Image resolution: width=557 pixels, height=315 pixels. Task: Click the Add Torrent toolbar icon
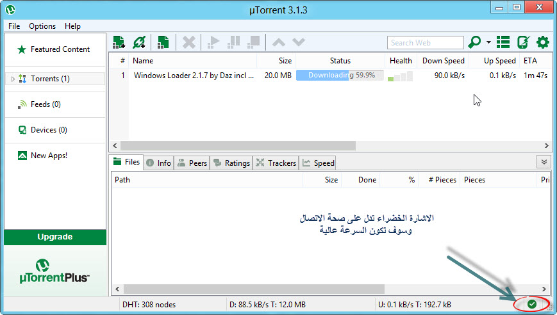click(119, 42)
